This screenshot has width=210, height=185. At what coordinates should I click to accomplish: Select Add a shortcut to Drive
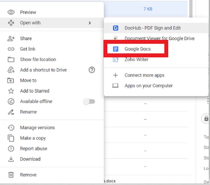52,70
